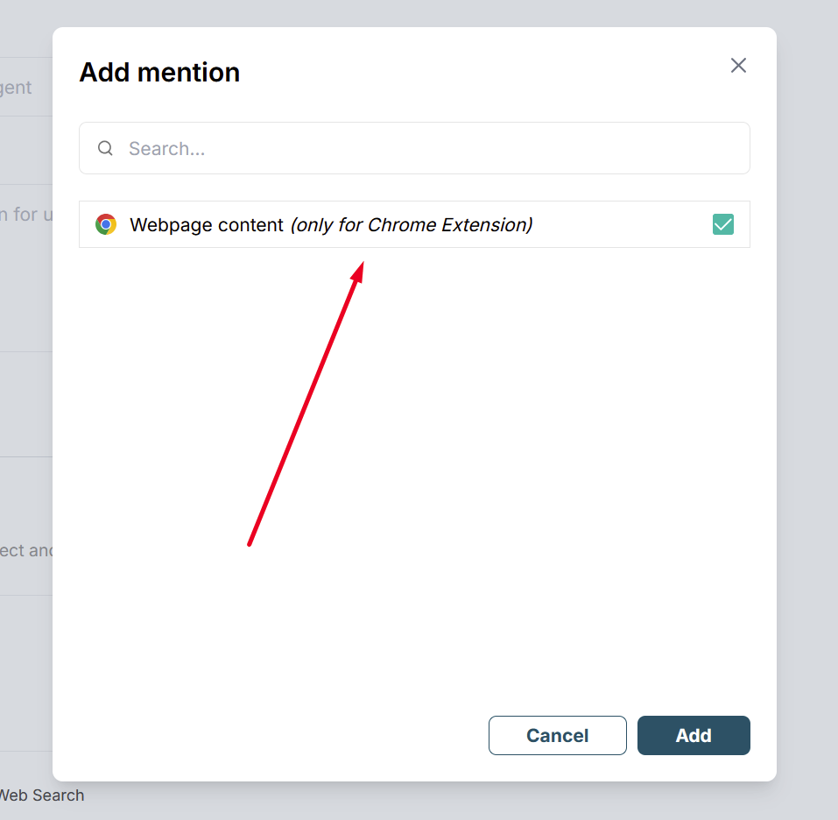The width and height of the screenshot is (838, 820).
Task: Click the Search... placeholder text
Action: (x=166, y=149)
